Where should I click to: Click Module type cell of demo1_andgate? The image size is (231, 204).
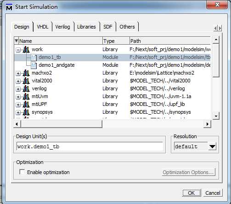tap(110, 65)
